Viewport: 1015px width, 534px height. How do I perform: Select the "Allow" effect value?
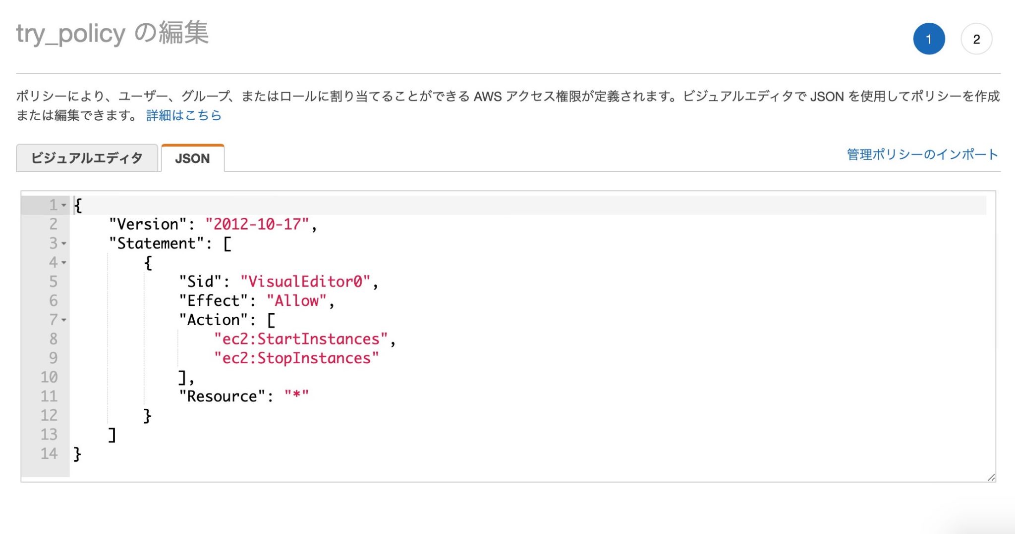[x=298, y=300]
